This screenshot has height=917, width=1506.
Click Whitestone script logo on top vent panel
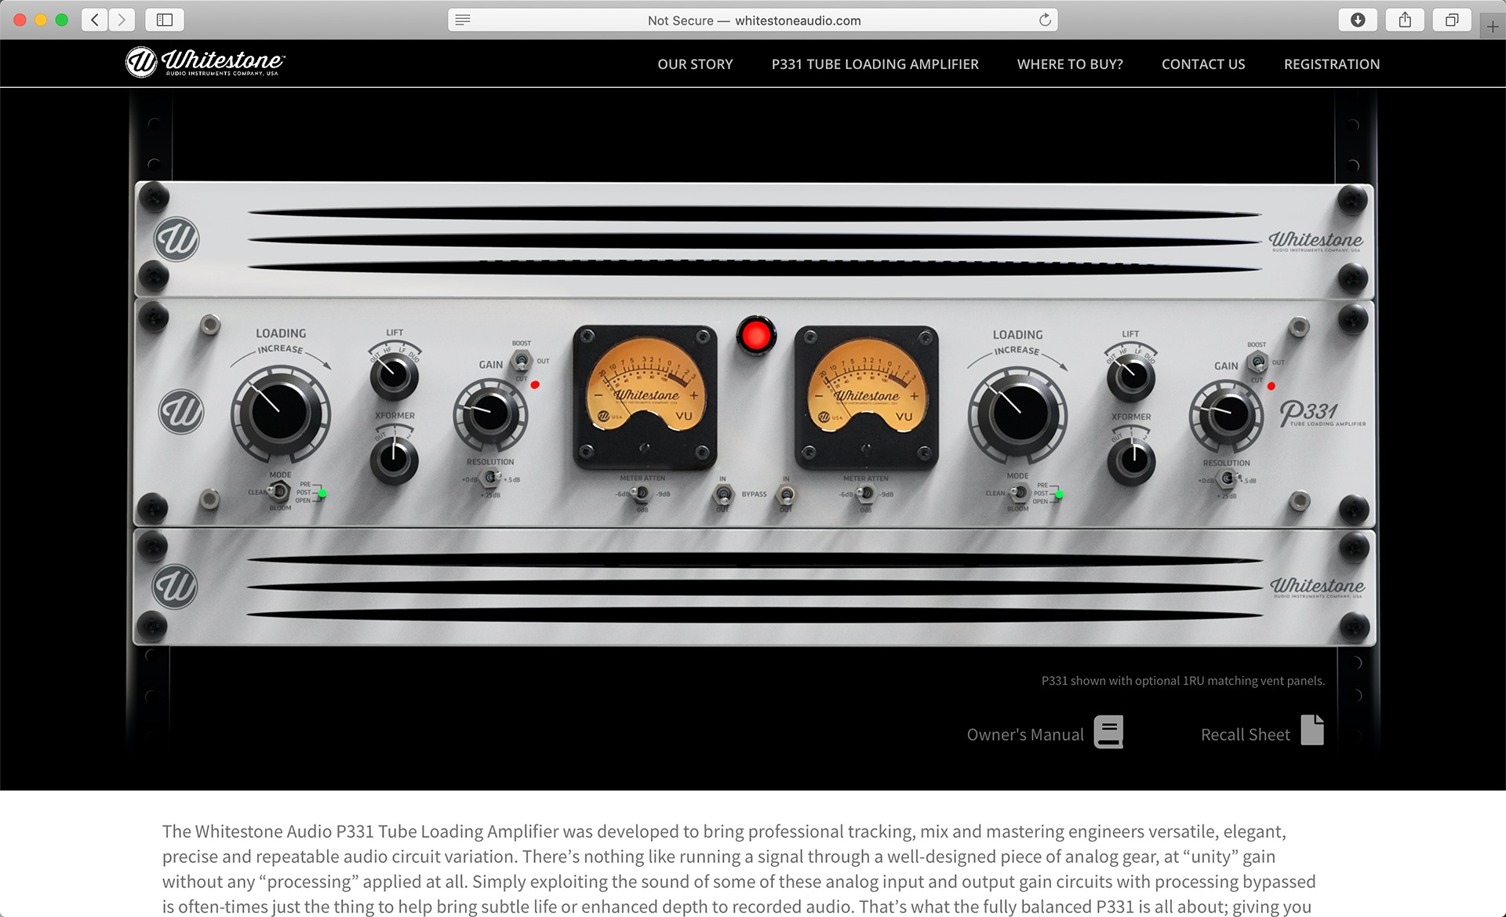1315,240
